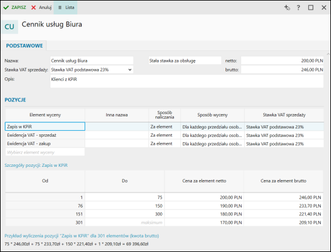This screenshot has width=331, height=252.
Task: Open help with the question mark icon
Action: click(298, 7)
